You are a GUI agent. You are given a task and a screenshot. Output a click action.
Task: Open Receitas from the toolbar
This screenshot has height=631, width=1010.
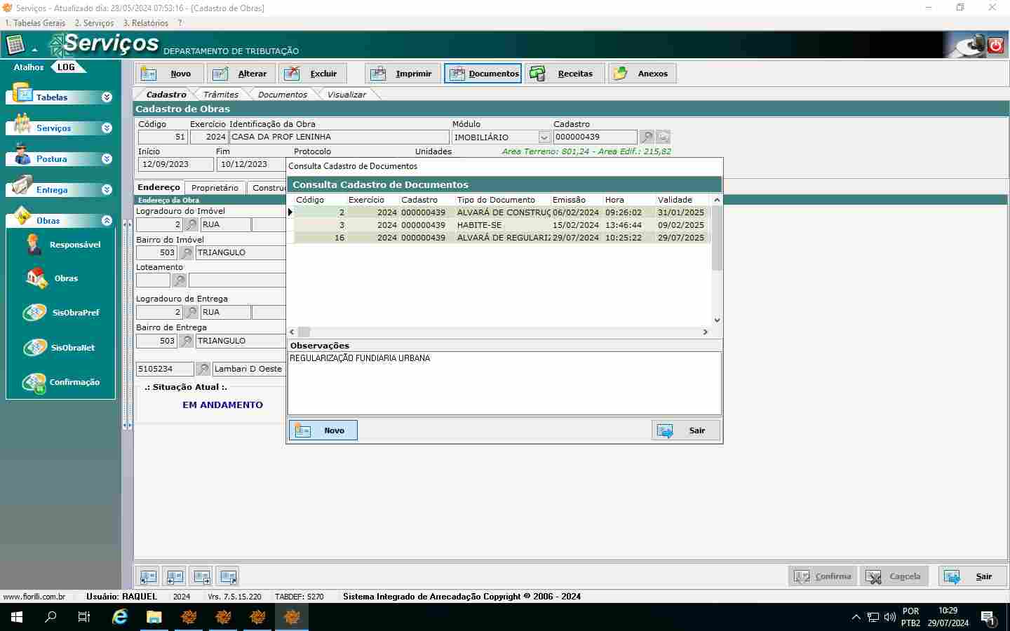566,74
